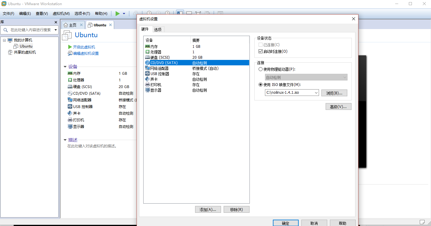Open the power-on dropdown arrow in toolbar
Viewport: 431px width, 226px height.
[124, 14]
